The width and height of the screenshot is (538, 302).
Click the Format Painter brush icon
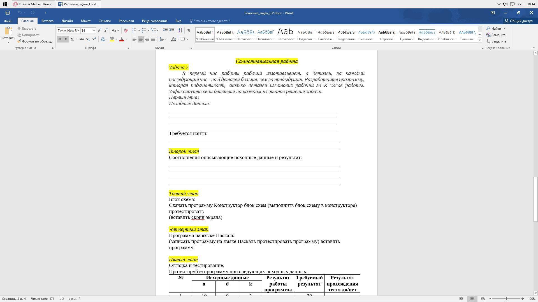click(19, 41)
